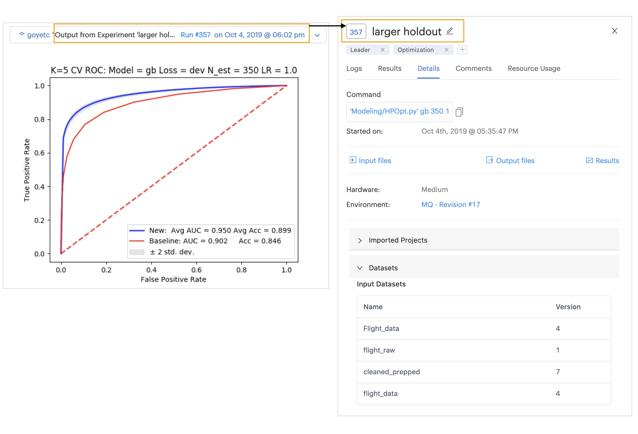Expand the output file header dropdown chevron
Image resolution: width=638 pixels, height=434 pixels.
(x=317, y=35)
